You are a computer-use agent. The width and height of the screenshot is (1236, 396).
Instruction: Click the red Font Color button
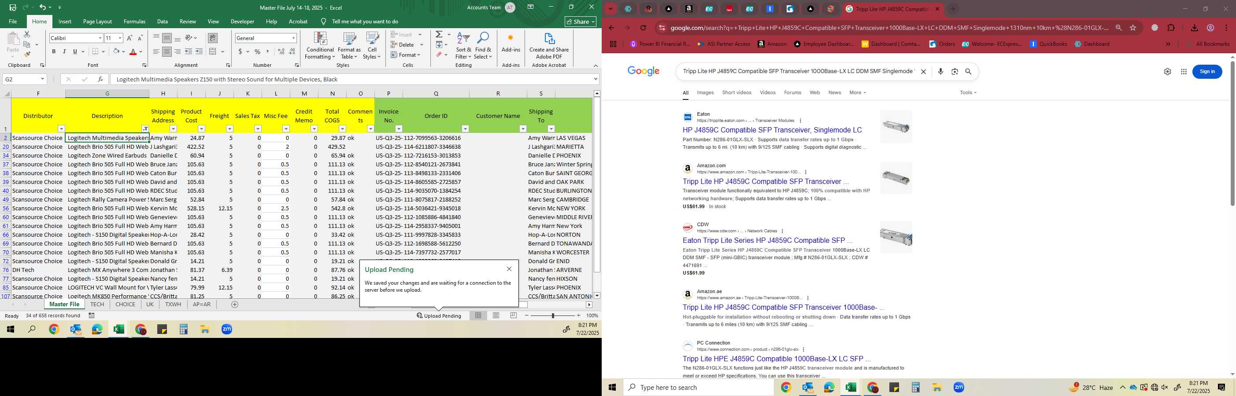coord(133,52)
